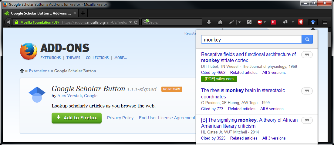334x145 pixels.
Task: Click the page vertical scrollbar thumb
Action: point(329,39)
